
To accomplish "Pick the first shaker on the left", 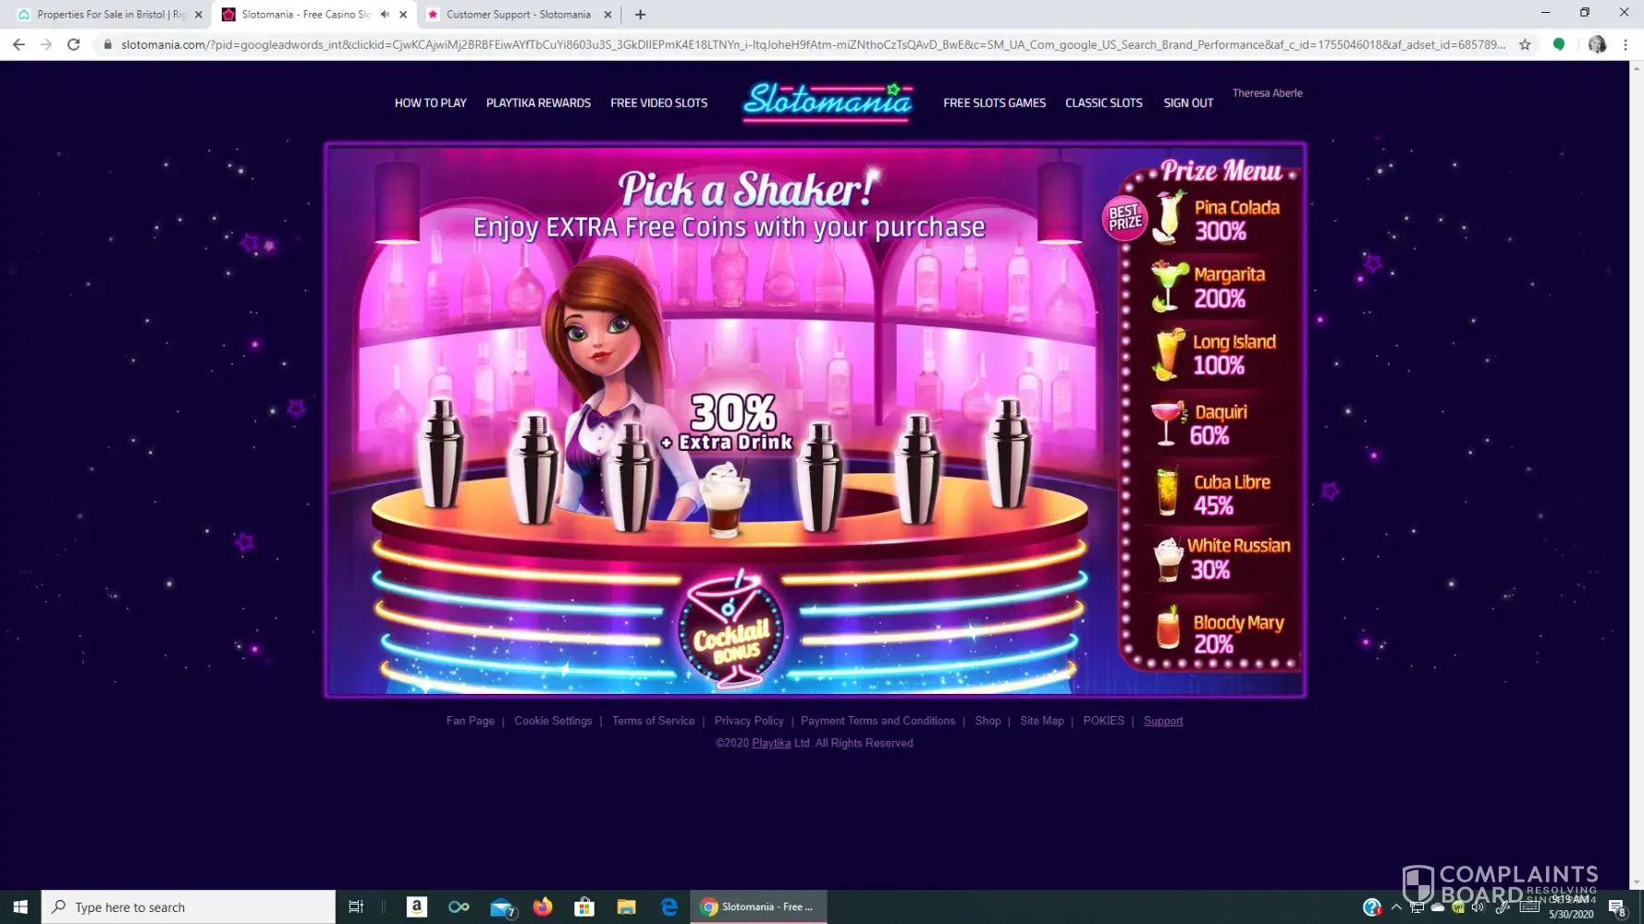I will (442, 455).
